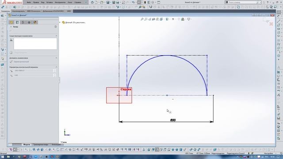Open the Вид menu

tap(42, 2)
